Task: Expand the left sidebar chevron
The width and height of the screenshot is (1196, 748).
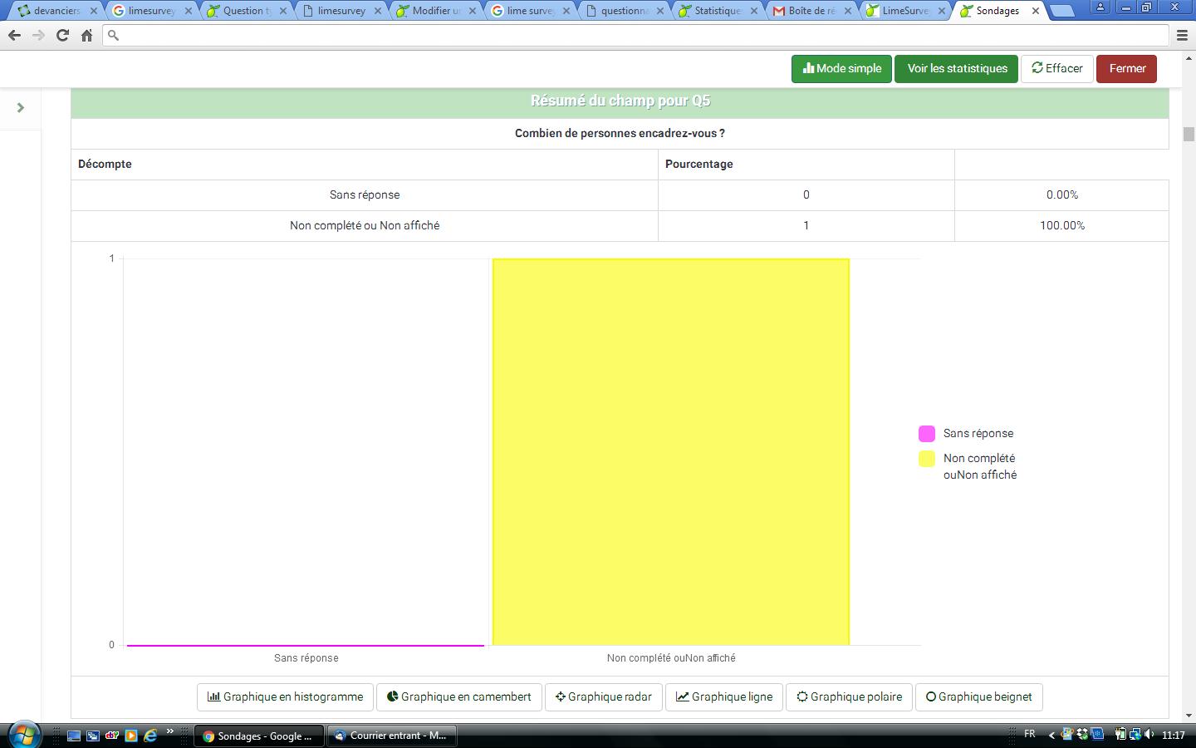Action: pos(21,107)
